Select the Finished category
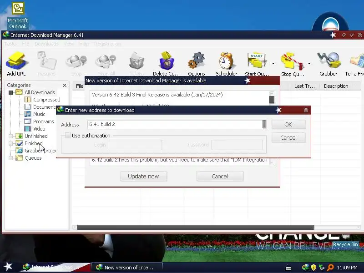The image size is (364, 273). pyautogui.click(x=33, y=143)
